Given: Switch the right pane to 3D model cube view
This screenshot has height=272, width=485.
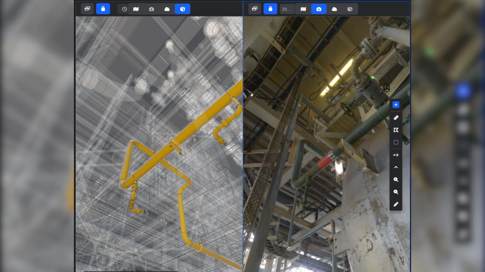Looking at the screenshot, I should pyautogui.click(x=350, y=9).
